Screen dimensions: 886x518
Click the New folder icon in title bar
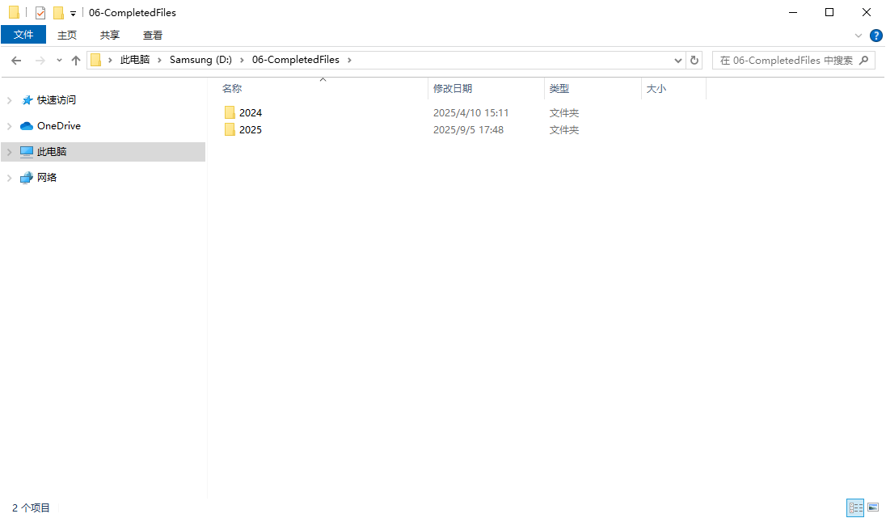coord(58,13)
